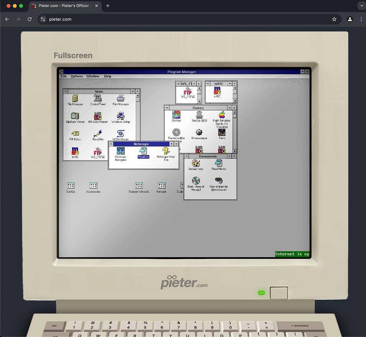Click the WS_FT window scrollbar down arrow

click(199, 101)
